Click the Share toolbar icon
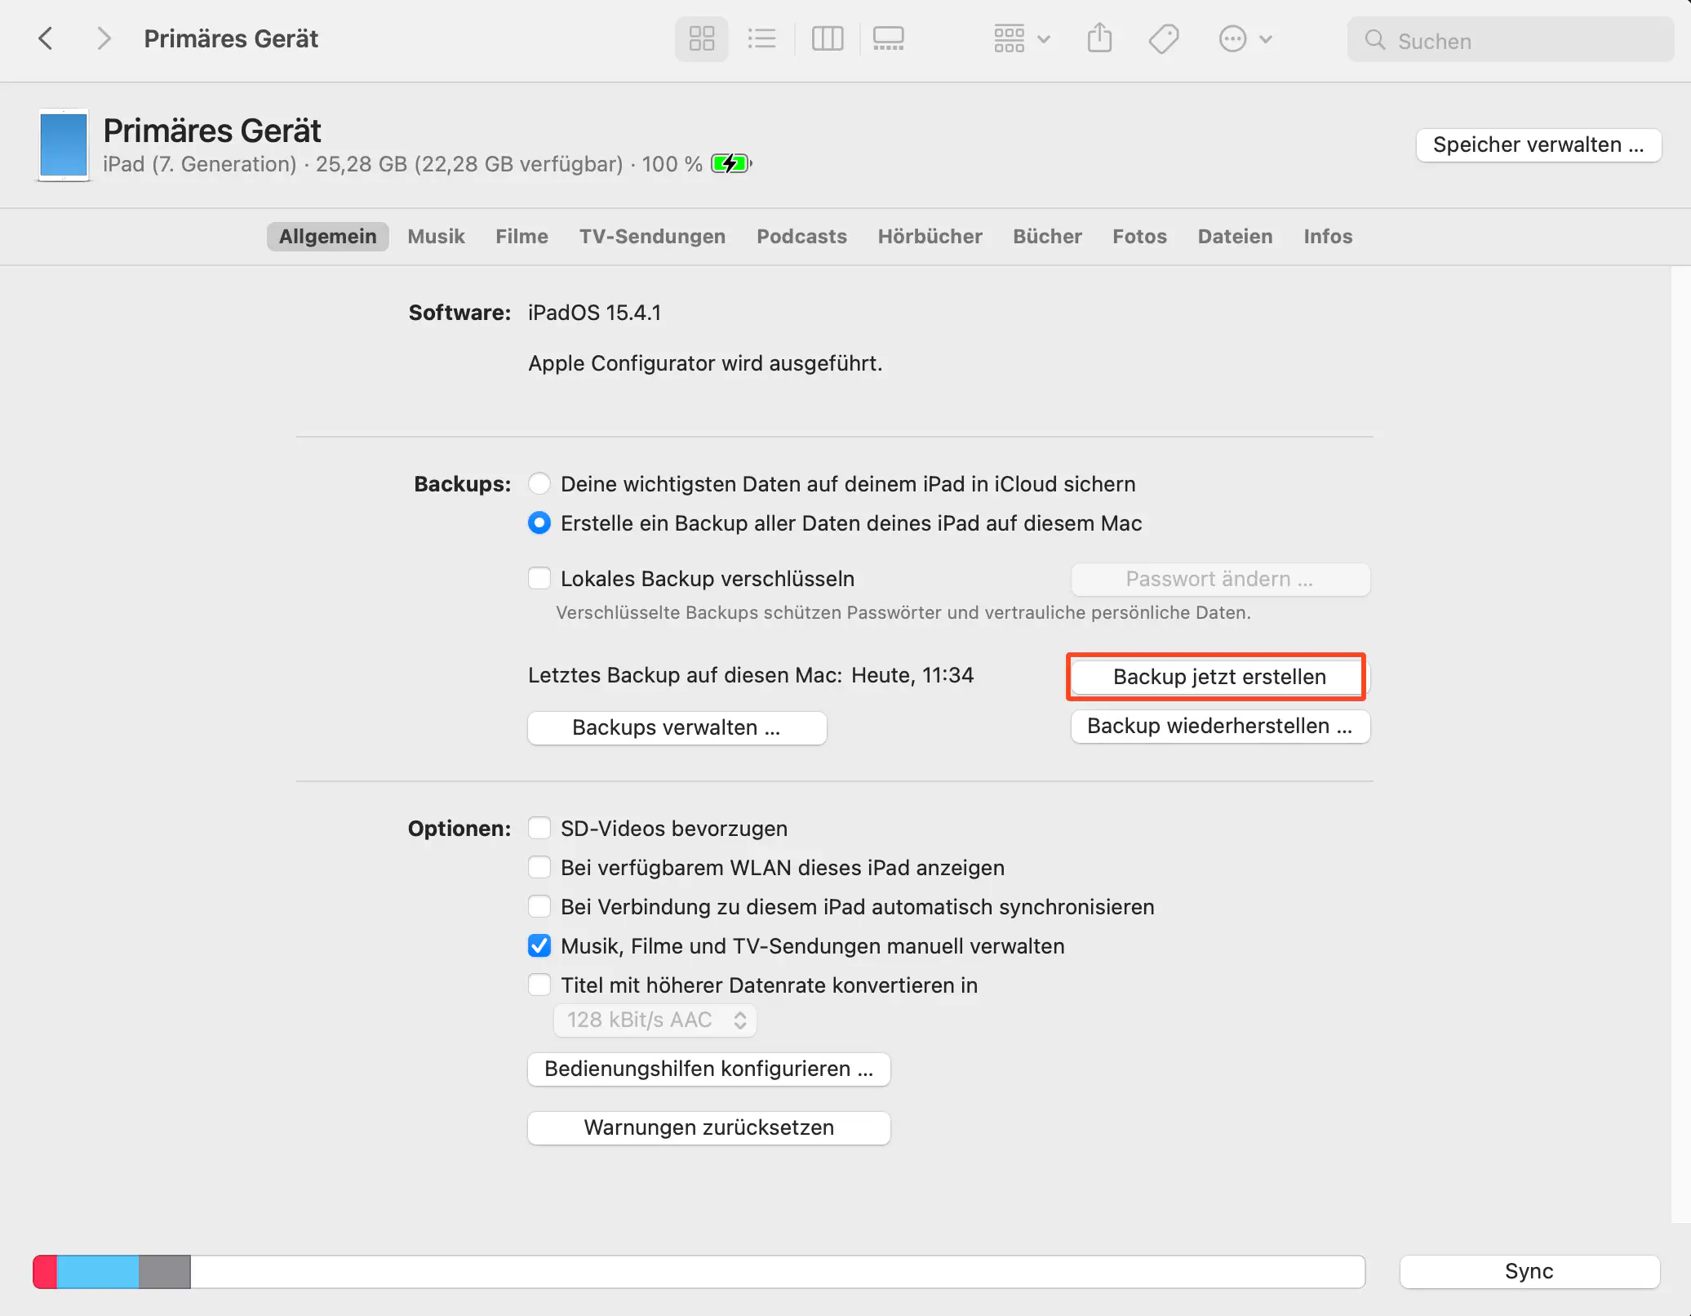This screenshot has height=1316, width=1691. point(1099,38)
